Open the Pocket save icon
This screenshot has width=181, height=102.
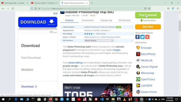pos(168,8)
